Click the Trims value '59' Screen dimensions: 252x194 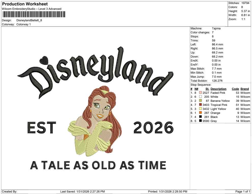tap(213, 40)
